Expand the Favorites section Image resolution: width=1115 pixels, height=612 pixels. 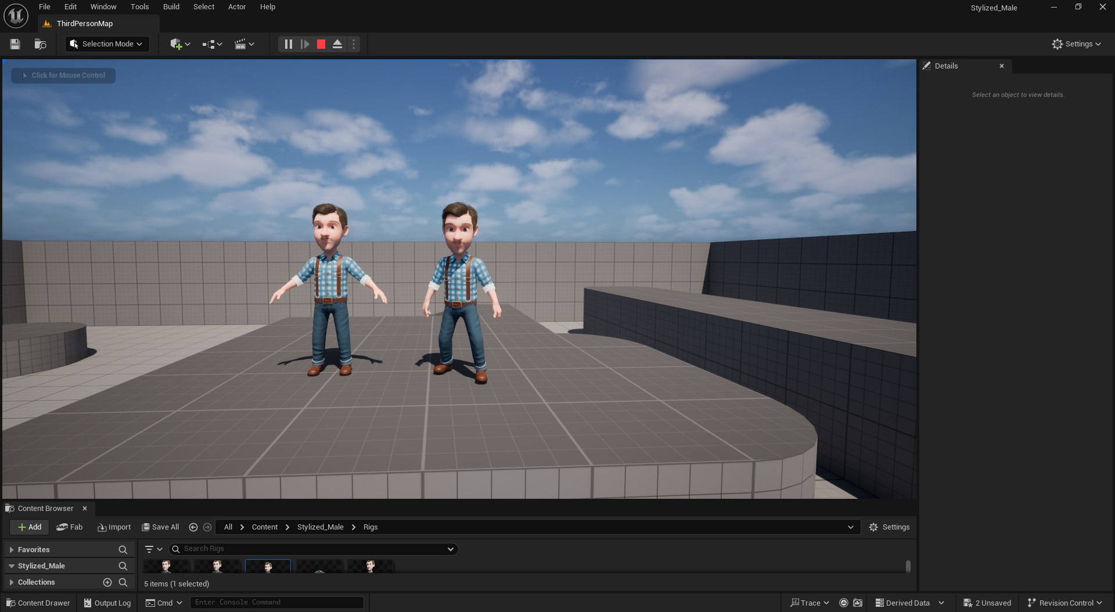coord(11,550)
